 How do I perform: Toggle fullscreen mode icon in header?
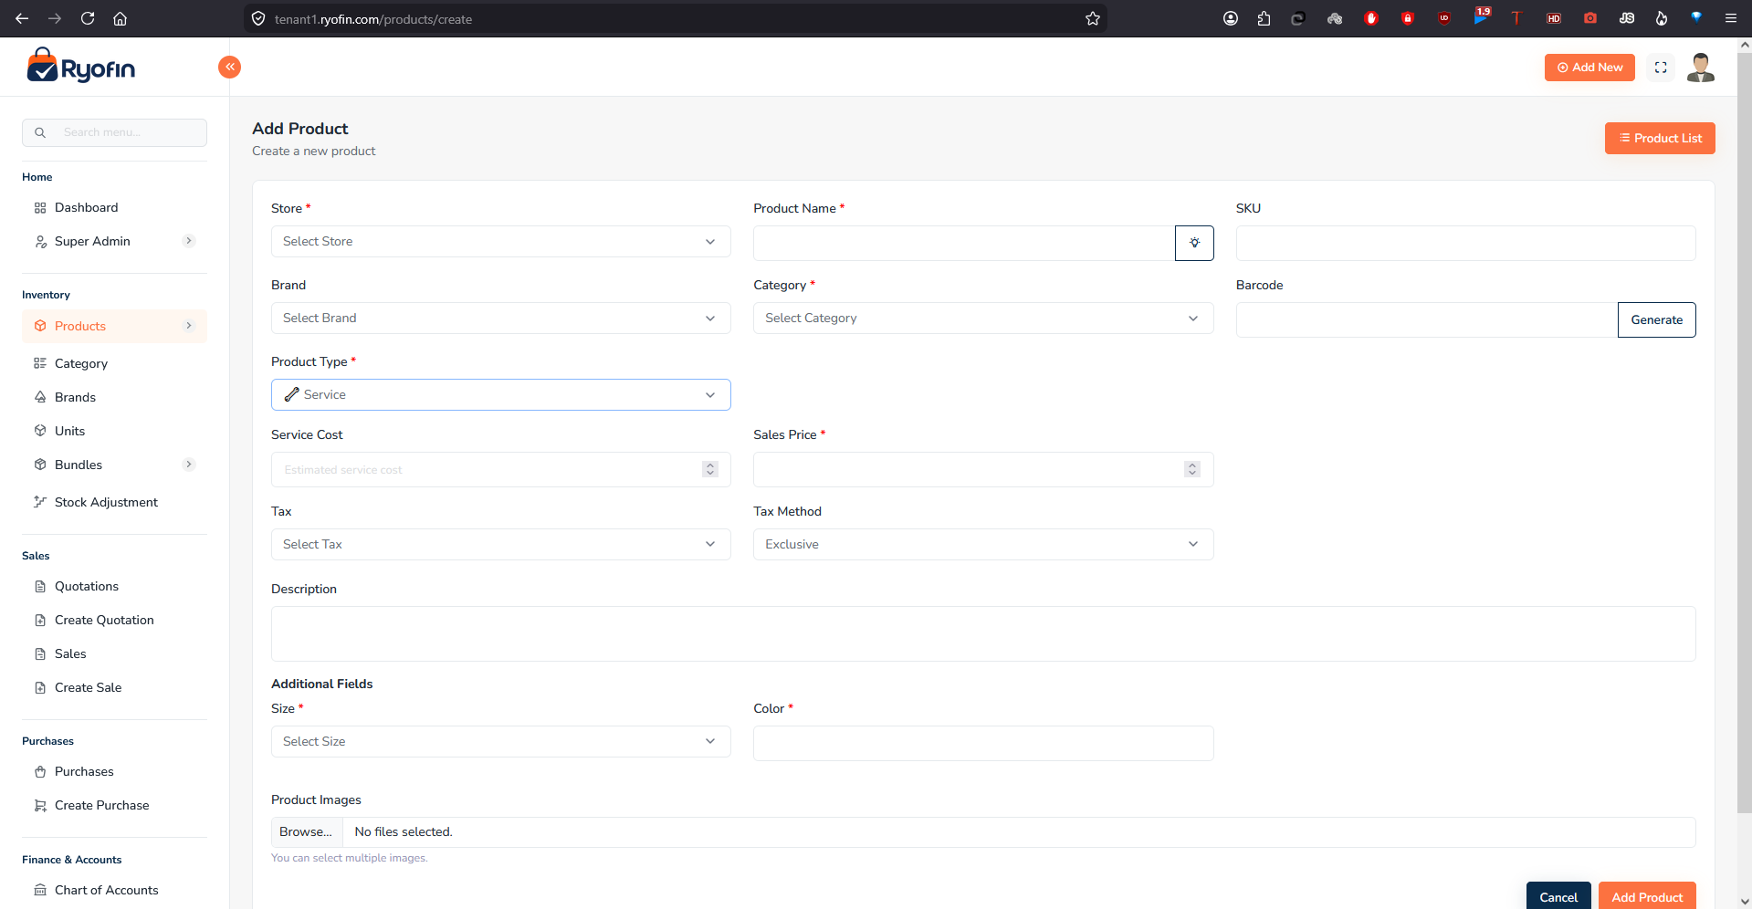pyautogui.click(x=1661, y=68)
